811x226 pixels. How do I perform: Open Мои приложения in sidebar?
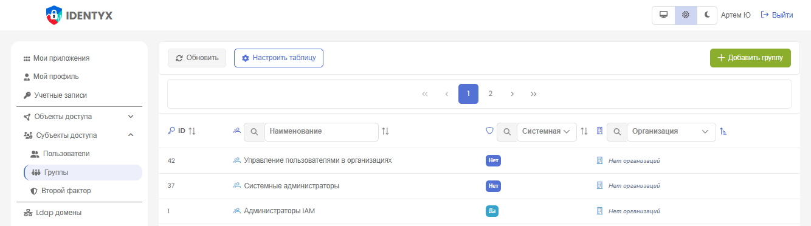[x=57, y=58]
